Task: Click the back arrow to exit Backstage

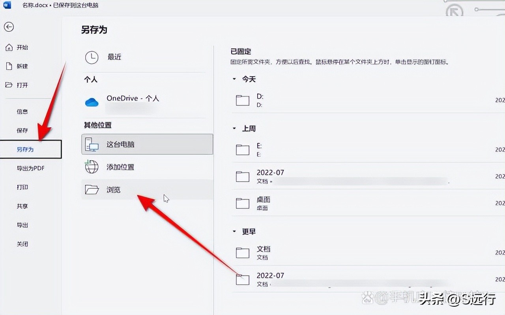Action: coord(9,27)
